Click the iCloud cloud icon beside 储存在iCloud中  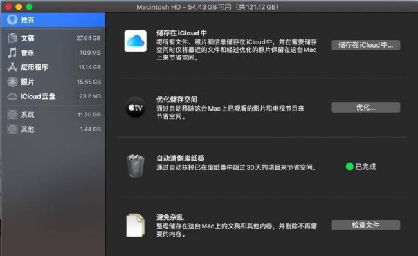tap(136, 41)
